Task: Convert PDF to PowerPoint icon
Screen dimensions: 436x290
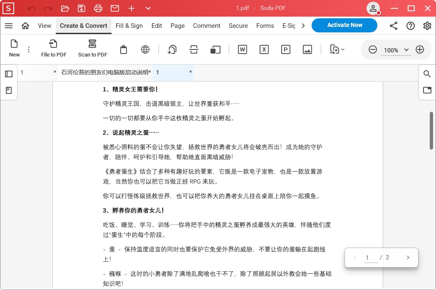Action: (285, 50)
